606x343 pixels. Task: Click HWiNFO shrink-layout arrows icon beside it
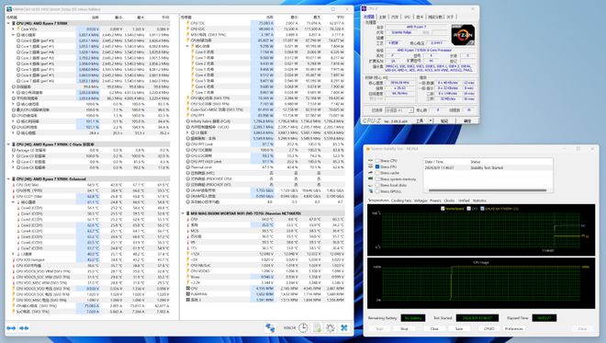click(x=24, y=328)
